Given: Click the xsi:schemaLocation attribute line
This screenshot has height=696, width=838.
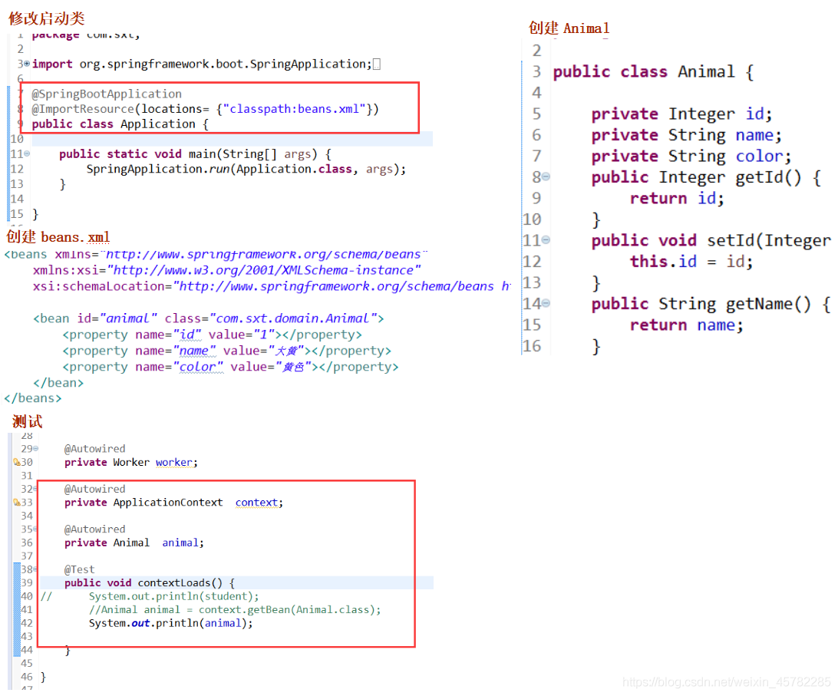Looking at the screenshot, I should point(272,286).
